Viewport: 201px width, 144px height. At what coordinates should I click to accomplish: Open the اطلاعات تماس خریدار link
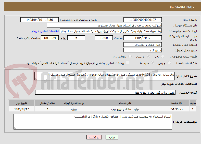(45, 31)
